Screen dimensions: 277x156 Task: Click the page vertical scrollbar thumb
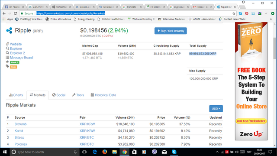tap(274, 48)
